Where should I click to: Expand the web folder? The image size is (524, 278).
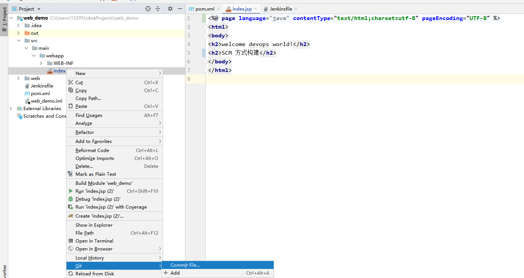[18, 78]
